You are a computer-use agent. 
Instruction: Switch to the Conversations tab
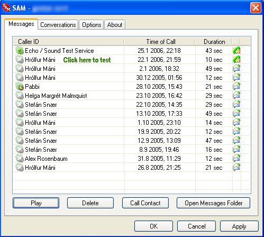(58, 25)
